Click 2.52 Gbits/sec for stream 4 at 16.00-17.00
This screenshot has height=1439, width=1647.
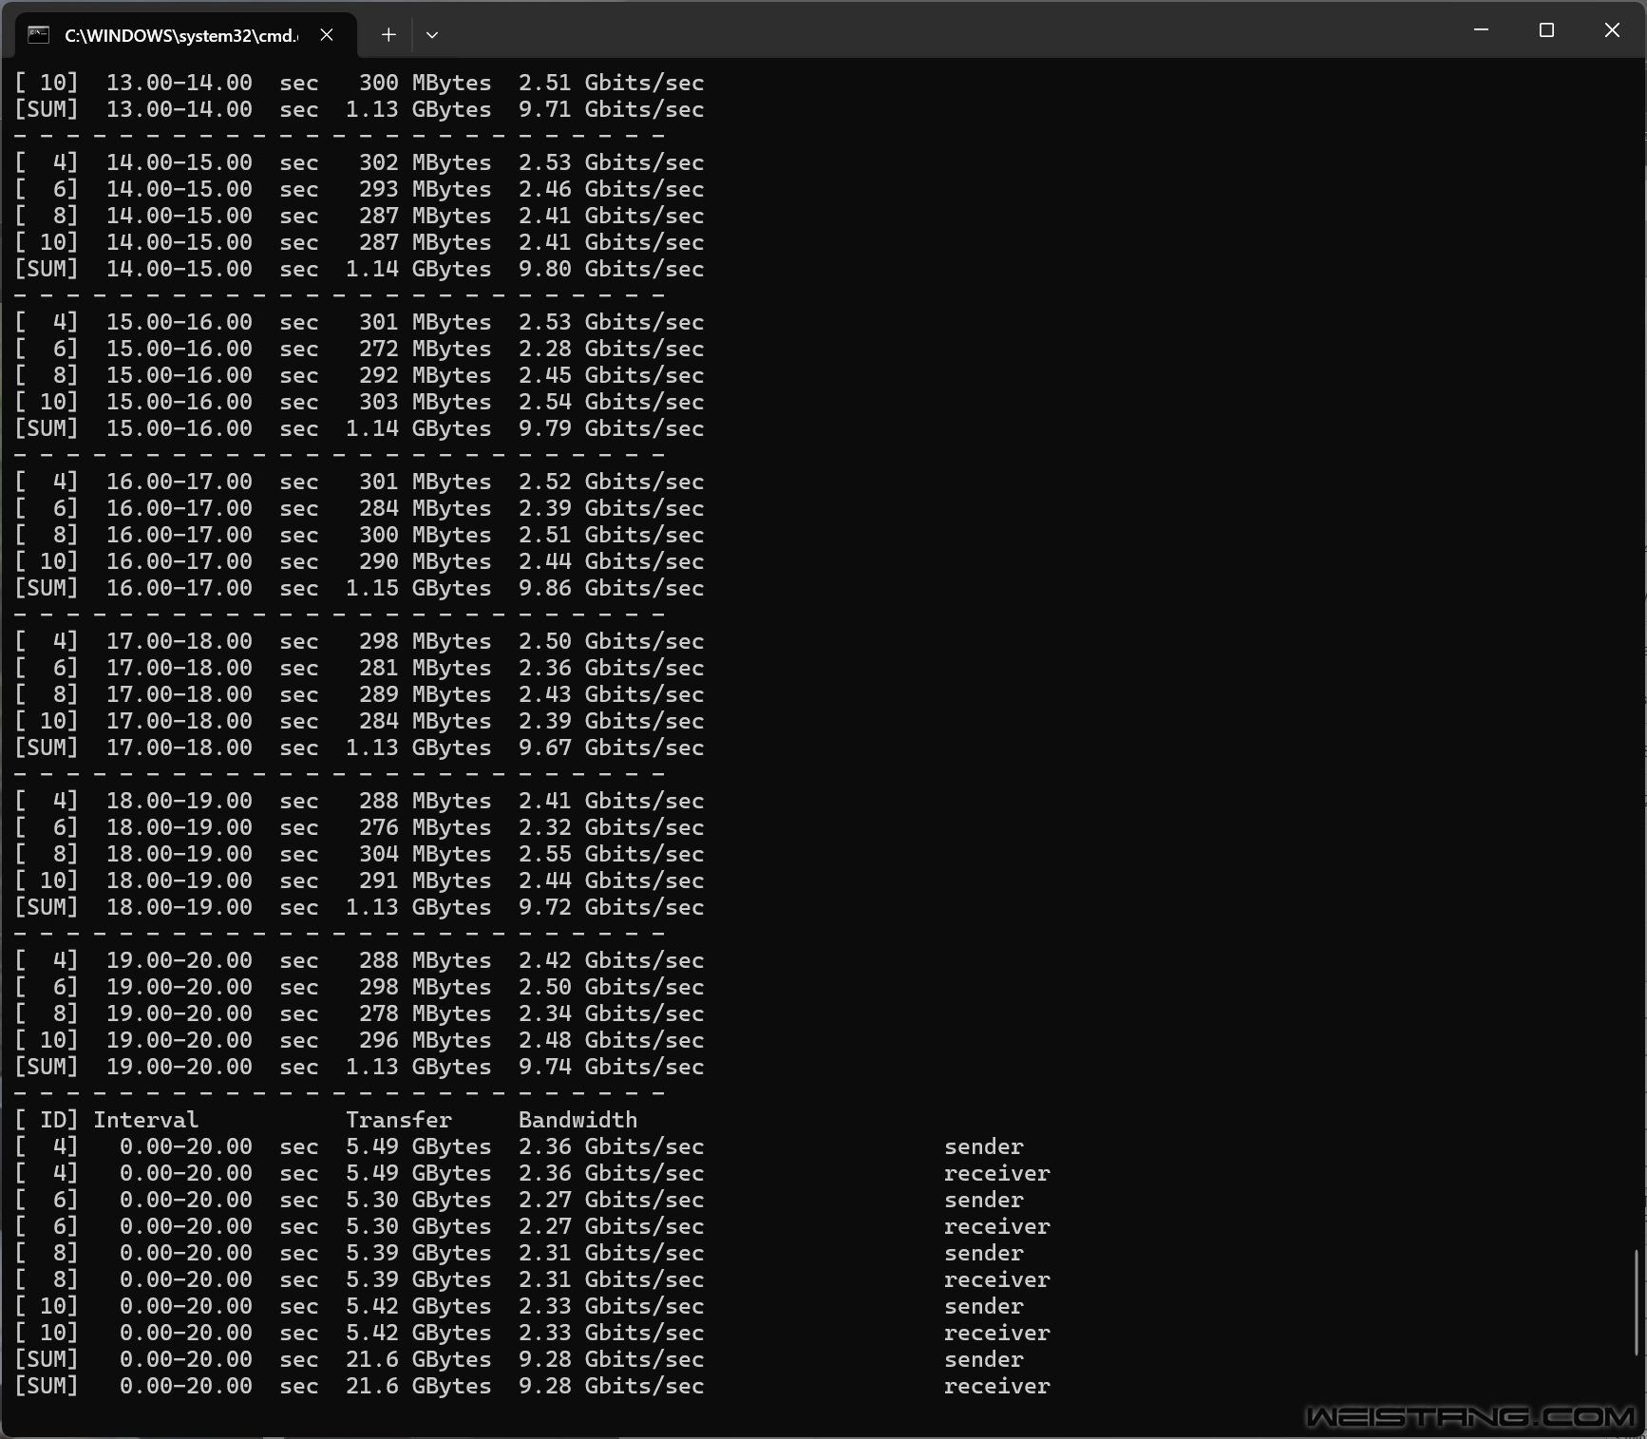point(611,482)
